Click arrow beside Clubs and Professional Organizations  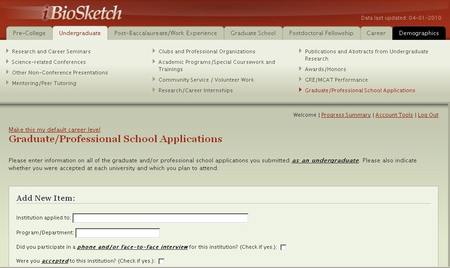point(154,51)
